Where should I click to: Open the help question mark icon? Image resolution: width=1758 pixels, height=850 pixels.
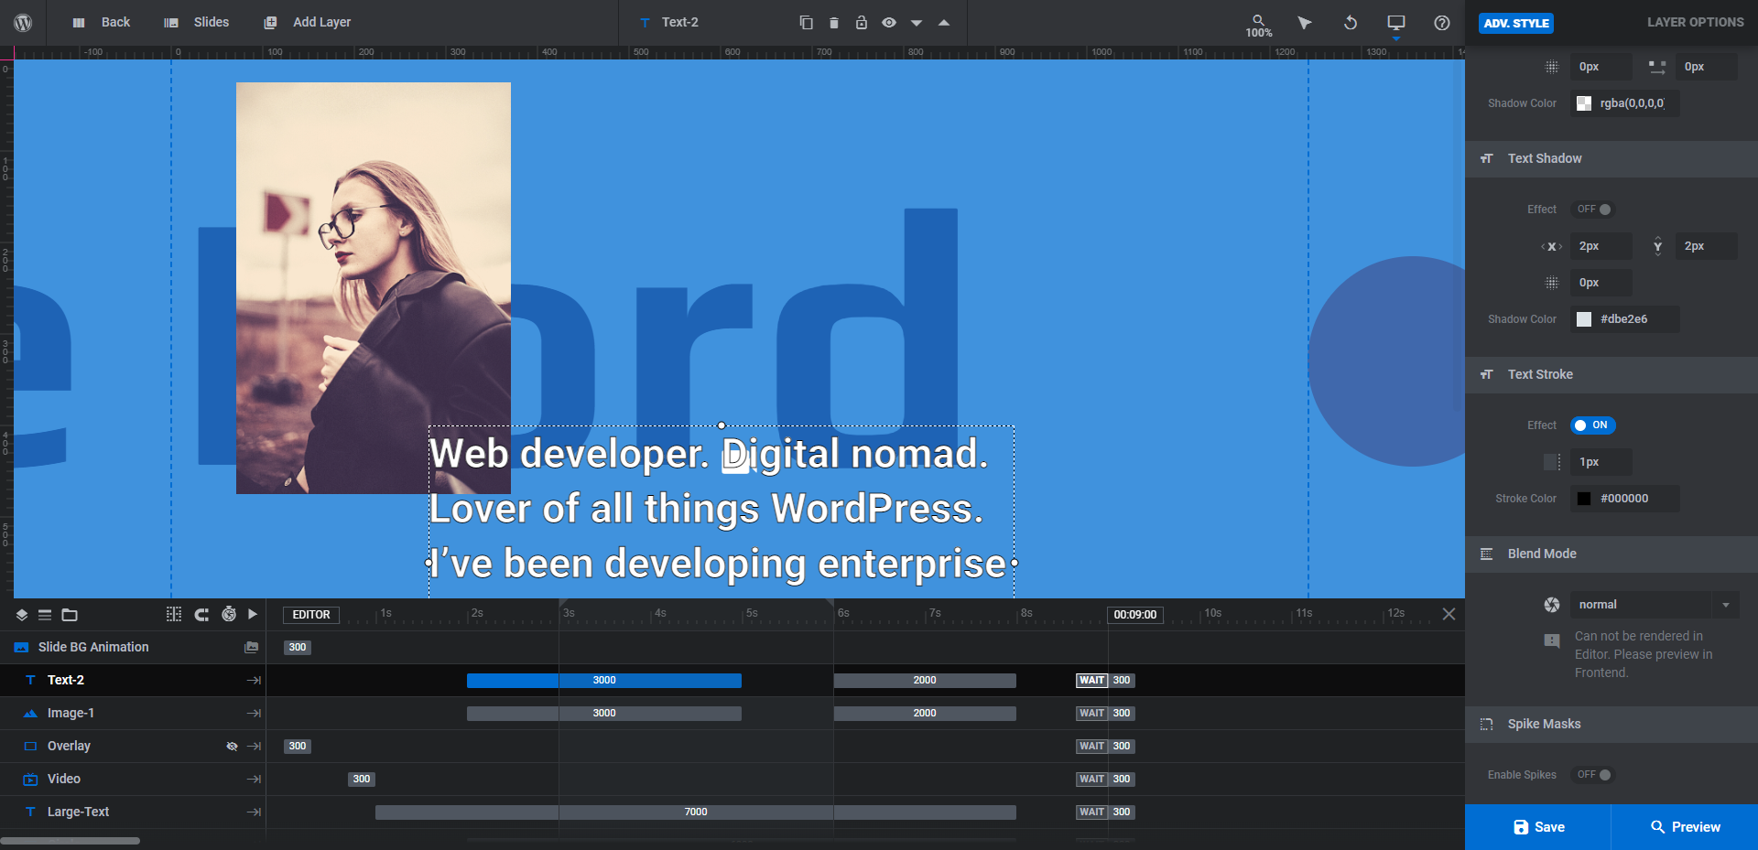coord(1442,22)
